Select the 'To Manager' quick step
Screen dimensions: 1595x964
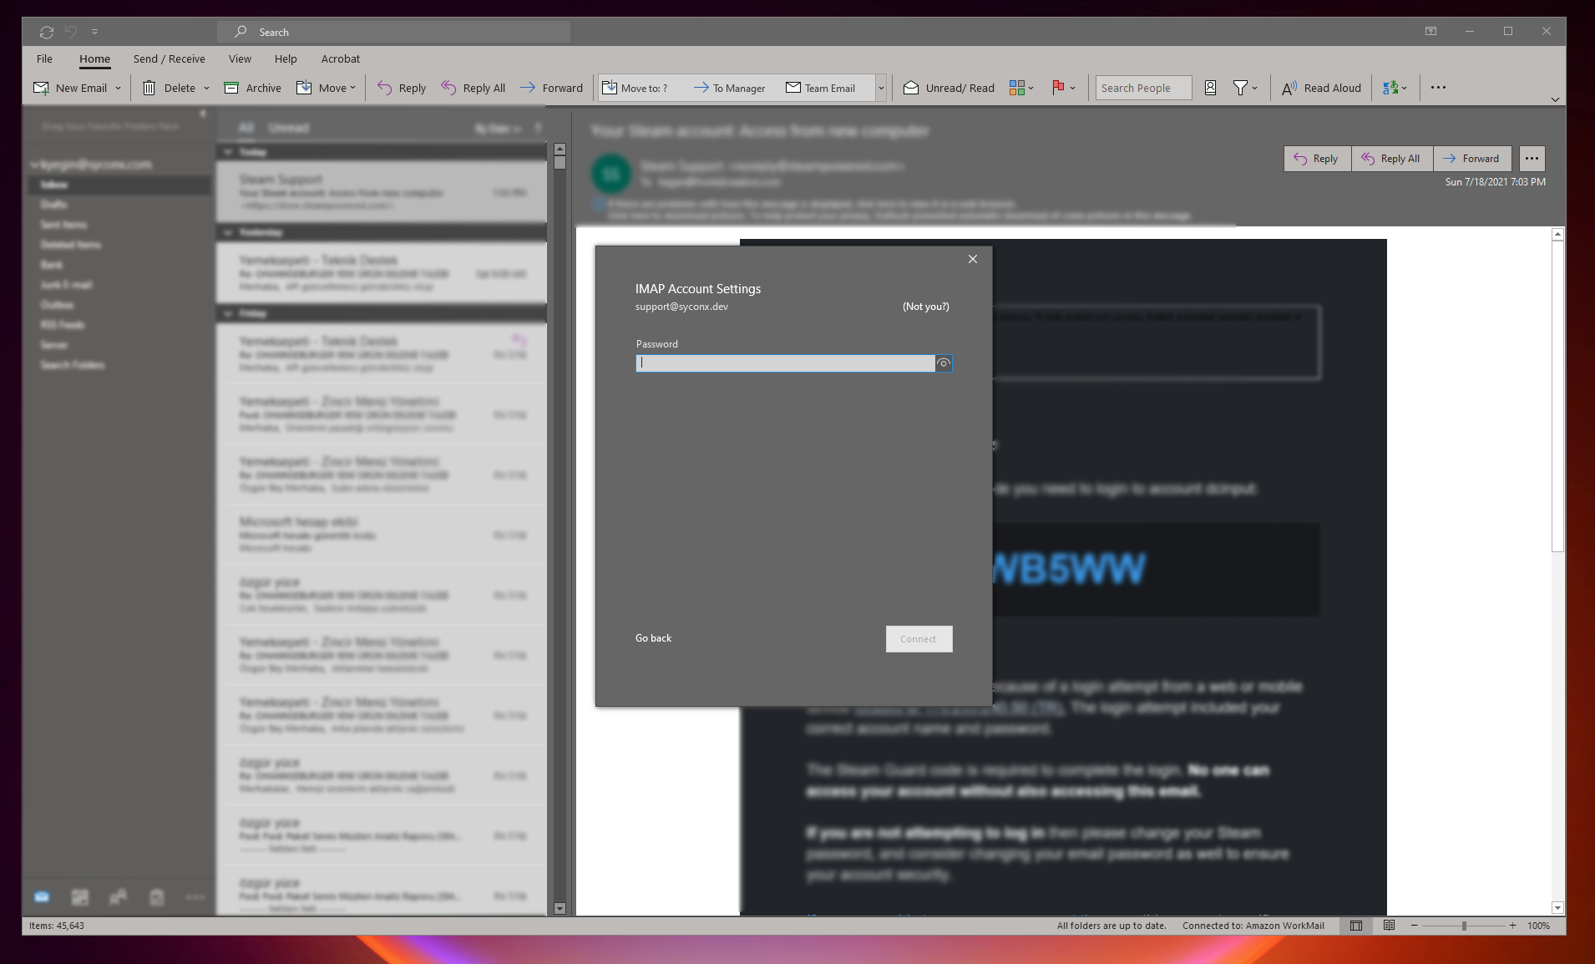pos(730,88)
